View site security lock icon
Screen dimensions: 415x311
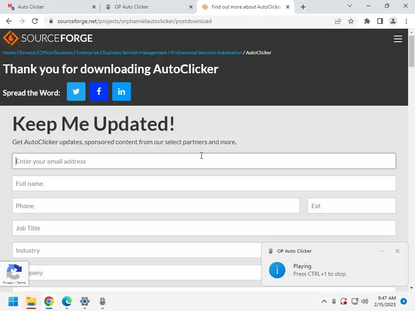[51, 21]
